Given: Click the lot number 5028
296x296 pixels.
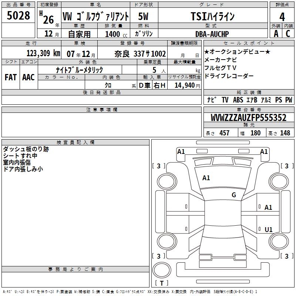Looking at the screenshot, I should pyautogui.click(x=18, y=16).
